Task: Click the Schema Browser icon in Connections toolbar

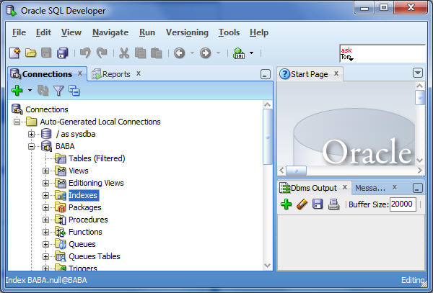Action: click(74, 90)
